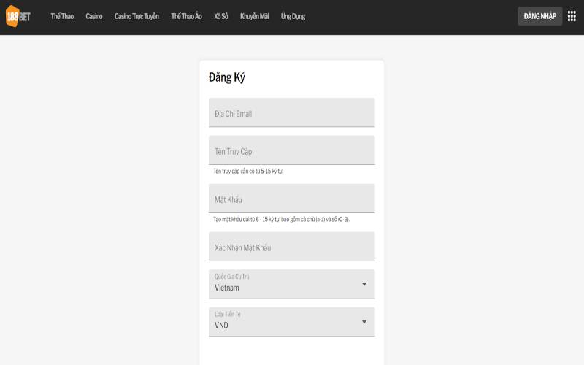Viewport: 584px width, 365px height.
Task: Click the Đăng Ký form heading
Action: point(227,78)
